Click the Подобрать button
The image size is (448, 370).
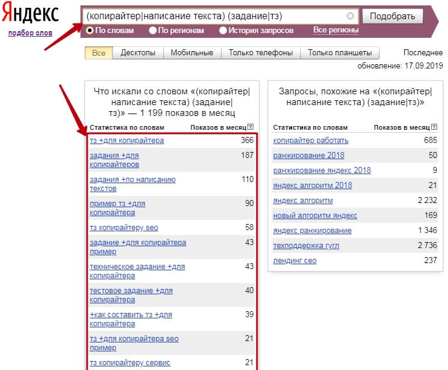pos(393,16)
